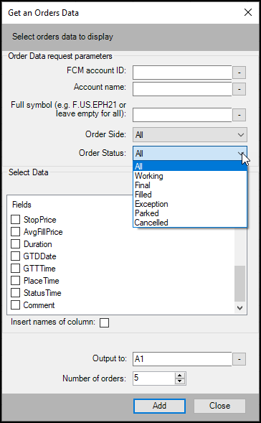Click range picker button beside Account name

[x=239, y=89]
